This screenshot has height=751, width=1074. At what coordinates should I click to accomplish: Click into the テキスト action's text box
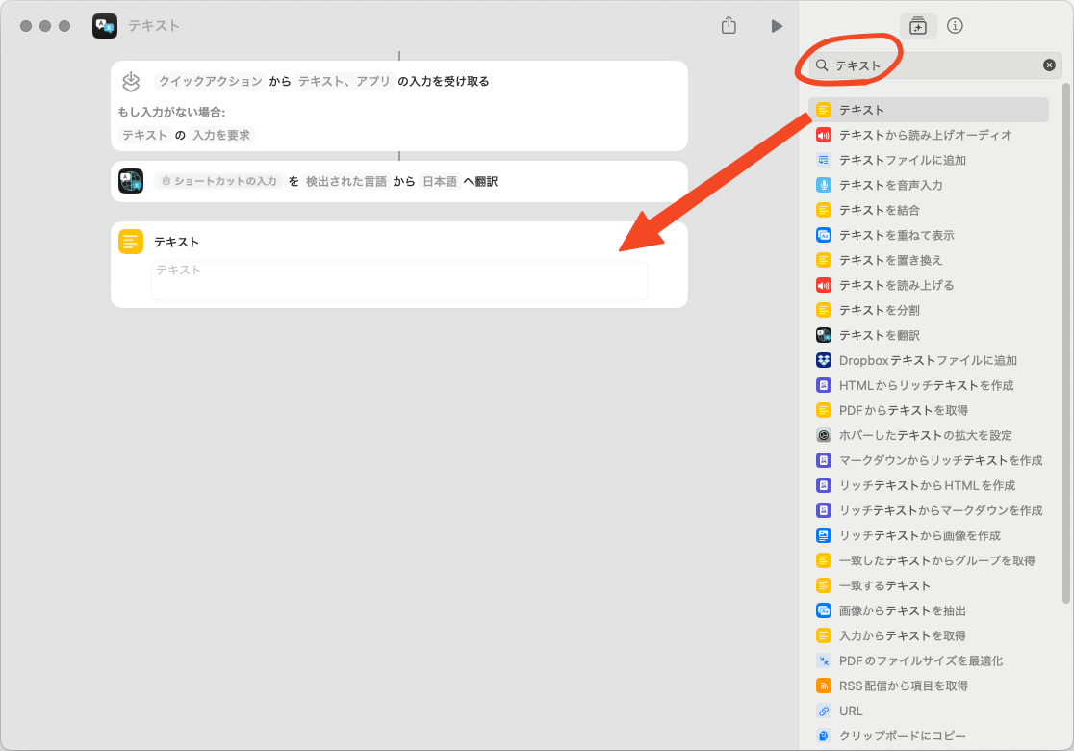click(399, 281)
